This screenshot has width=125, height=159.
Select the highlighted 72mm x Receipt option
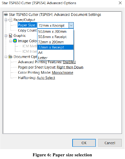55,47
